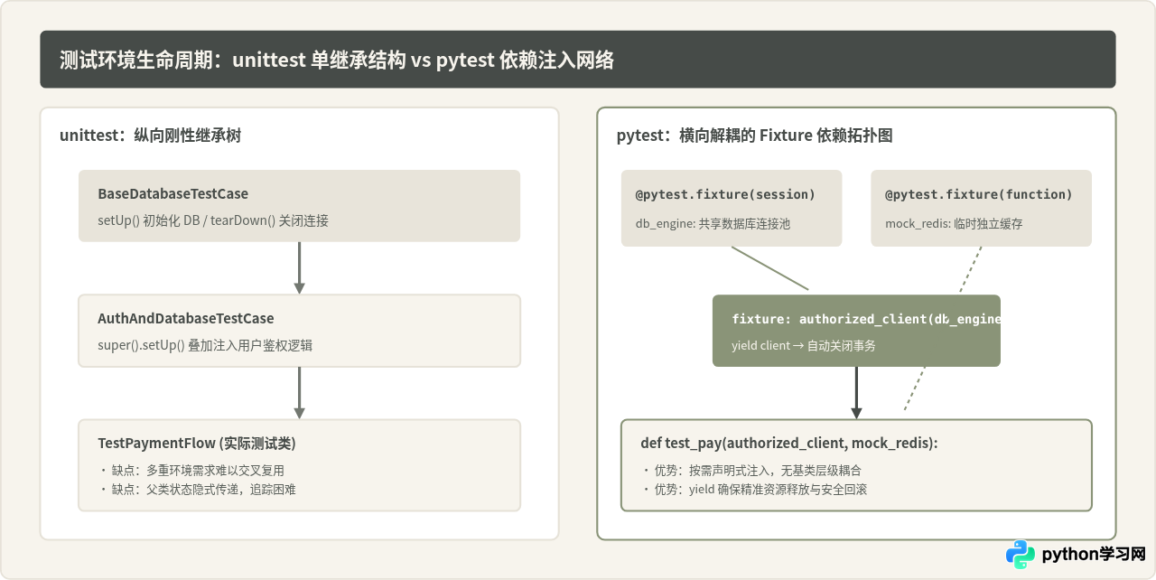Click "setUp() 初始化 DB / tearDown() 关闭连接" text
Image resolution: width=1156 pixels, height=580 pixels.
(213, 220)
